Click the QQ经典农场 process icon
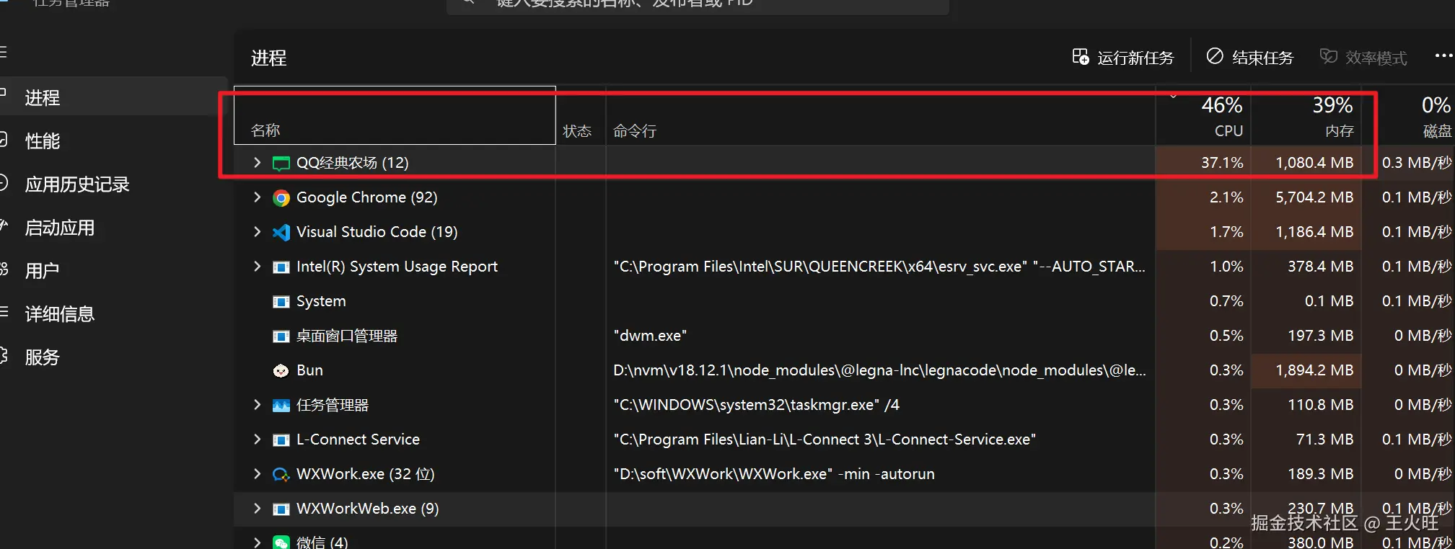The height and width of the screenshot is (549, 1455). [281, 164]
